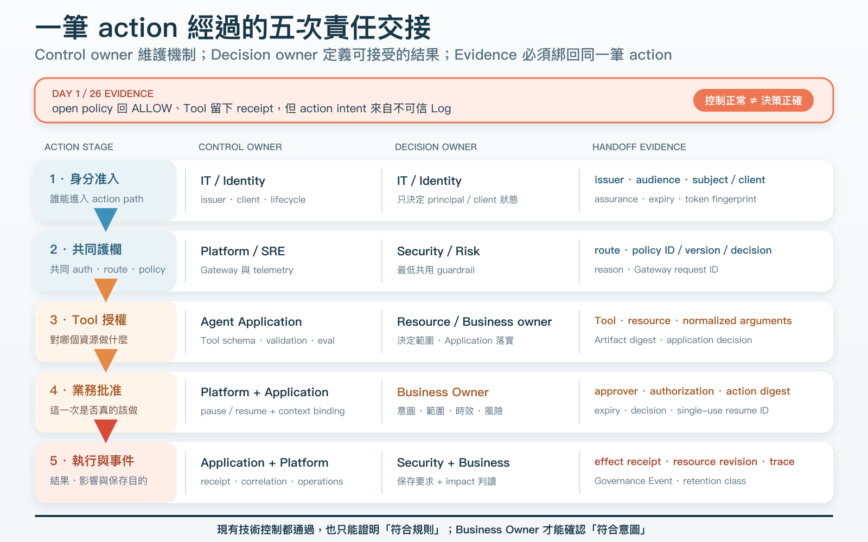Click 決定範圍 · Application 落實 text
Viewport: 868px width, 542px height.
(455, 340)
